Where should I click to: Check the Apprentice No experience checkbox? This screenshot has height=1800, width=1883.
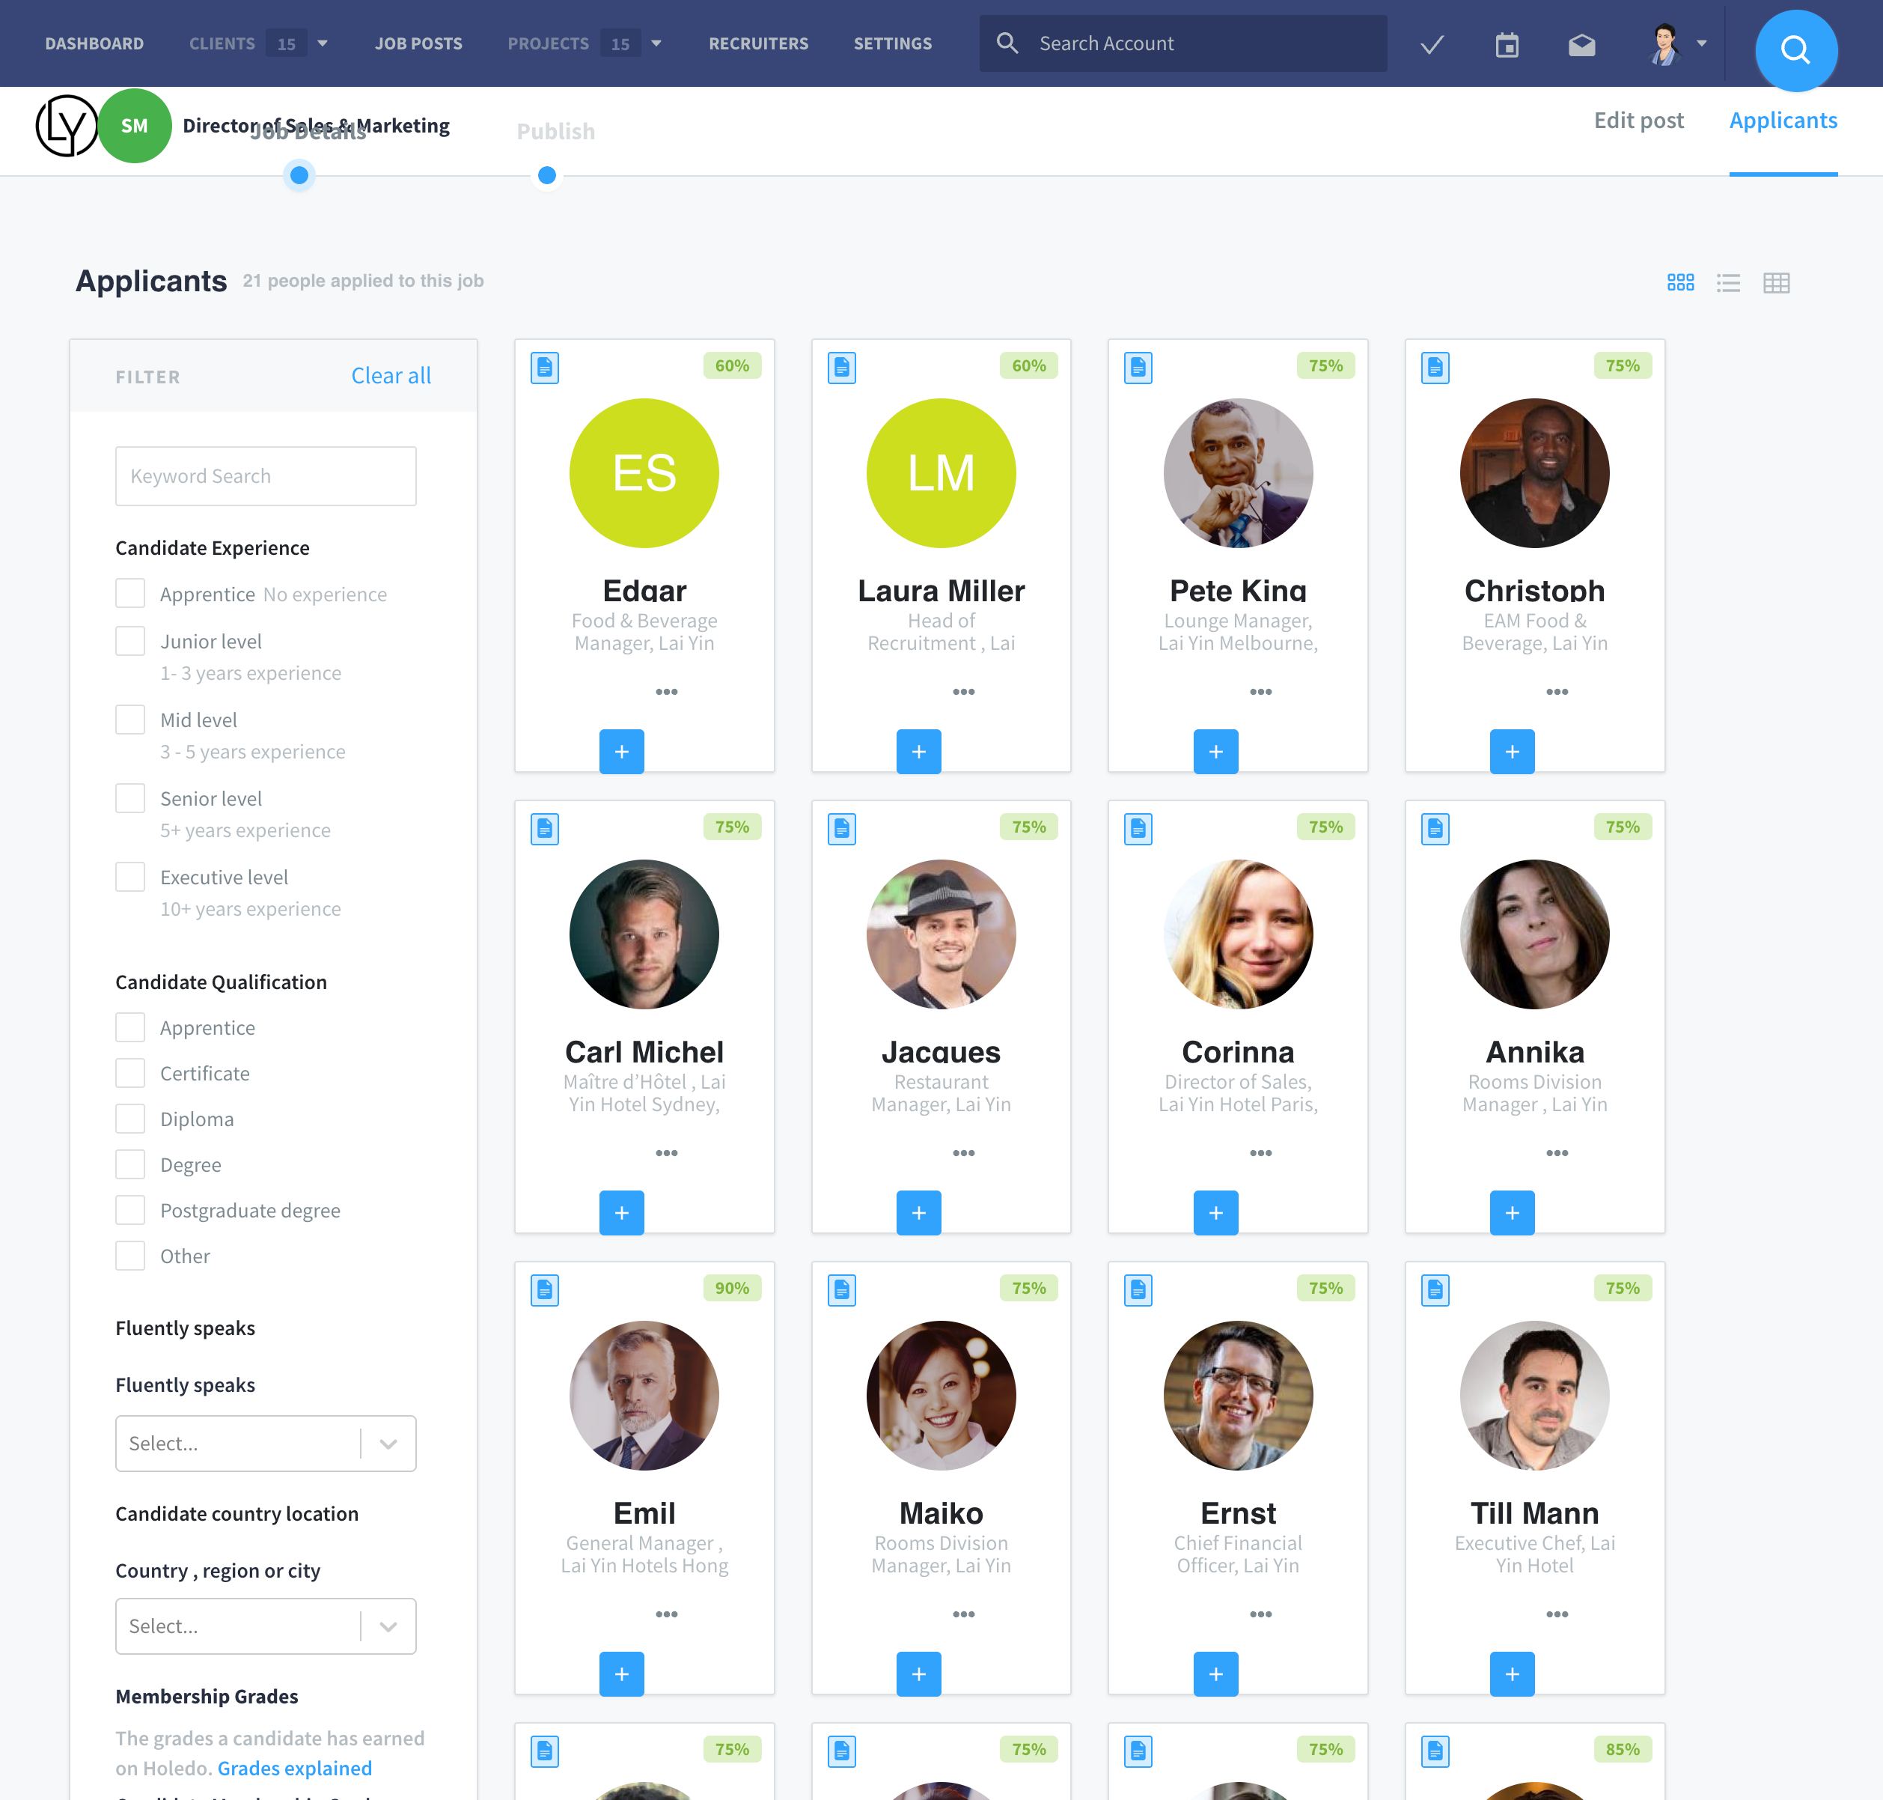coord(130,593)
